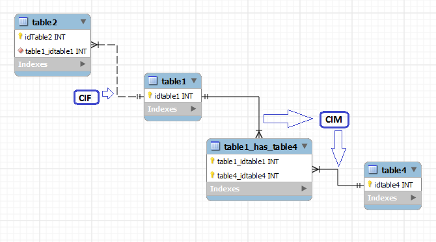Select the idTable2 primary key icon

20,36
